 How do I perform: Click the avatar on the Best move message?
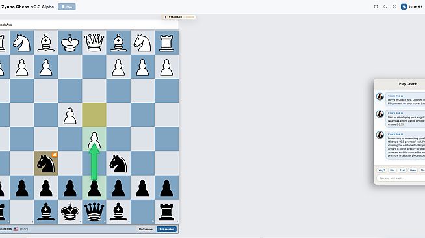coord(380,114)
